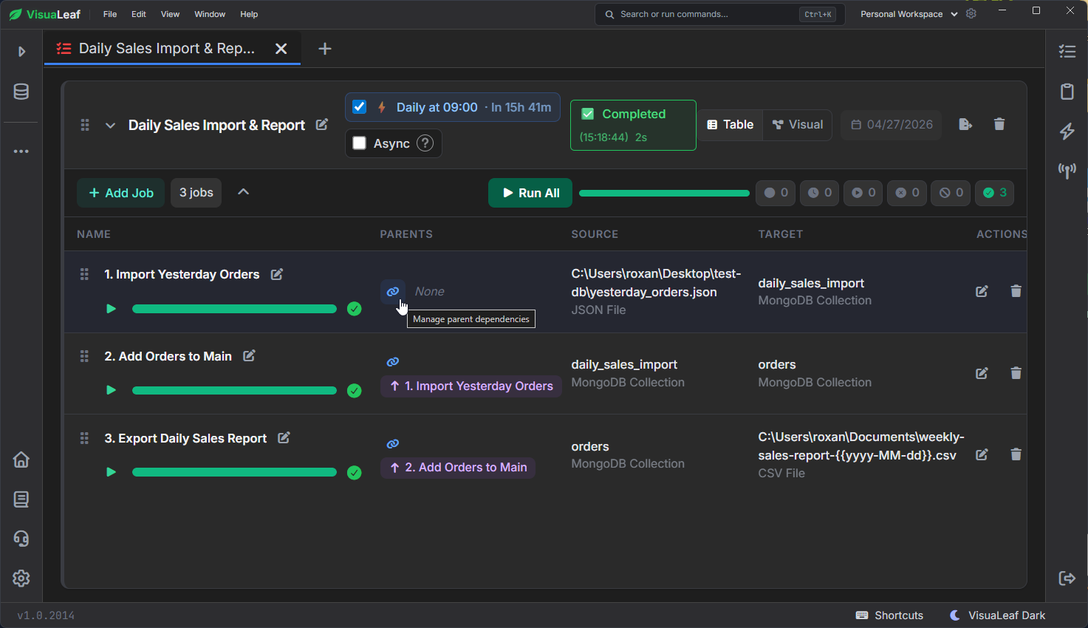Open the Window menu
Image resolution: width=1088 pixels, height=628 pixels.
pos(210,14)
